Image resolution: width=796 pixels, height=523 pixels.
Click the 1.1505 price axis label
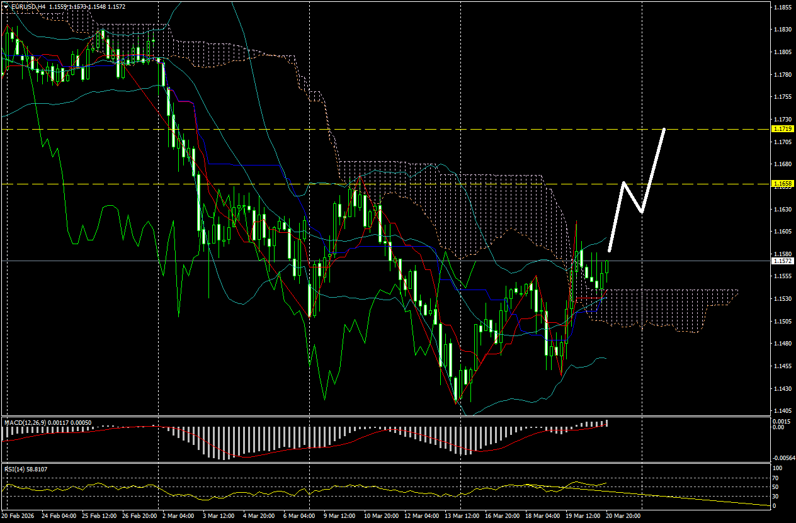(x=782, y=322)
